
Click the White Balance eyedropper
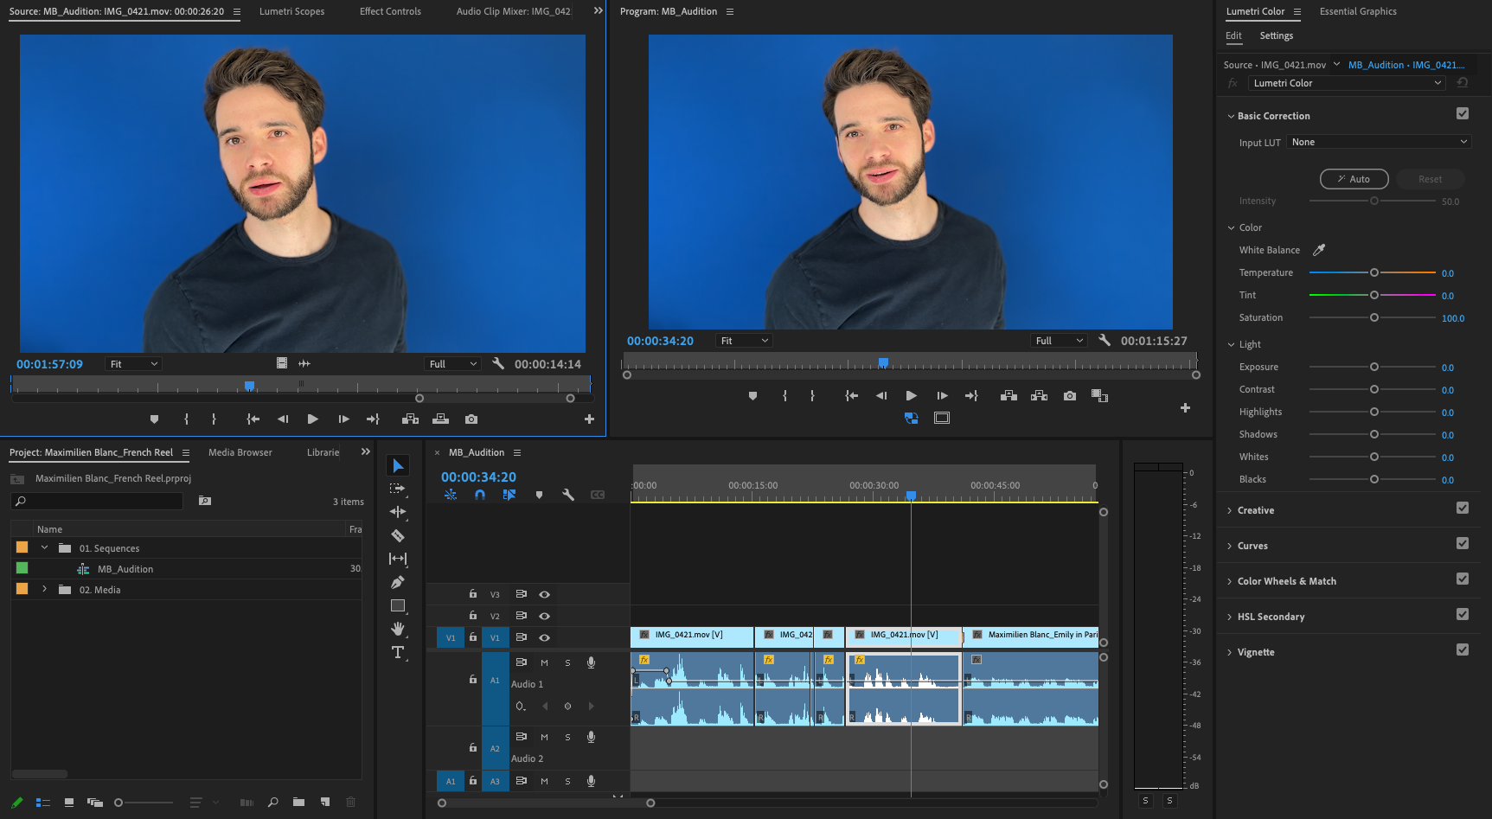click(x=1319, y=250)
